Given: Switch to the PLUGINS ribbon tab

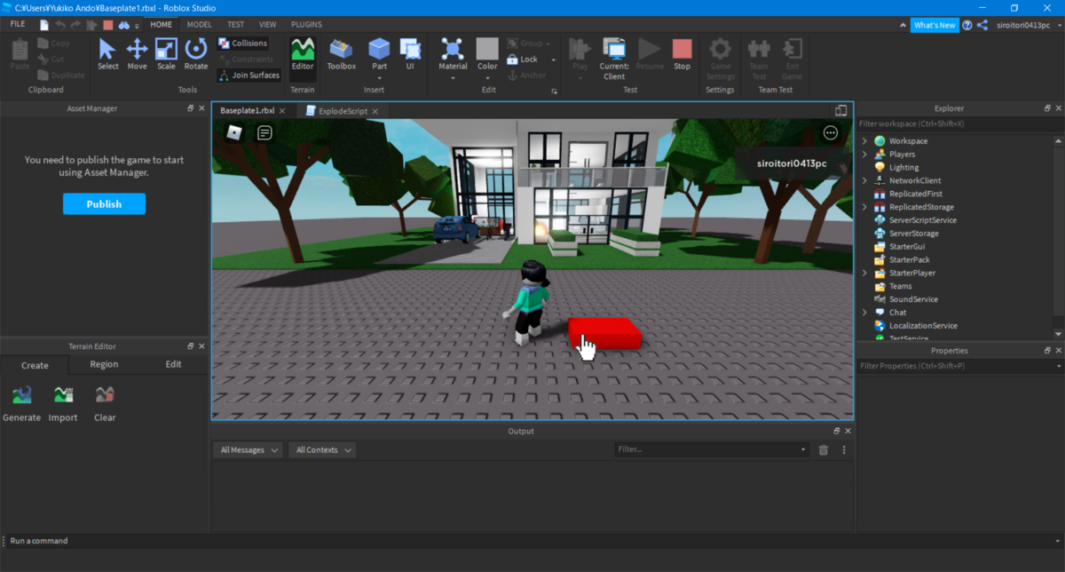Looking at the screenshot, I should 306,25.
